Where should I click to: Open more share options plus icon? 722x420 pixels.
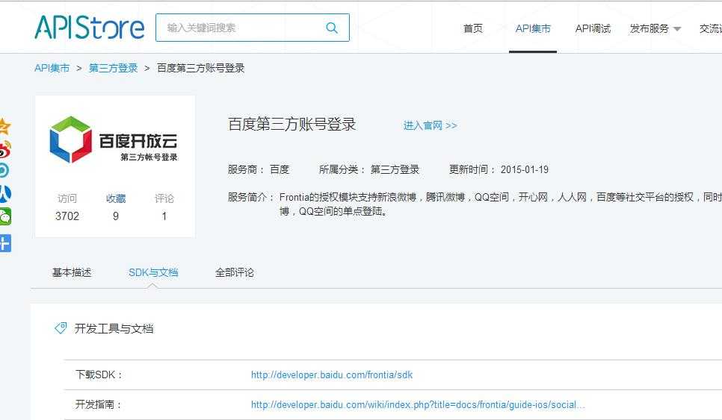point(4,243)
